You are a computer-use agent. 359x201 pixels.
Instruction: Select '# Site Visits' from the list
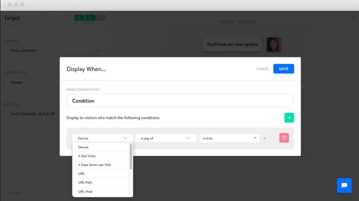click(101, 156)
